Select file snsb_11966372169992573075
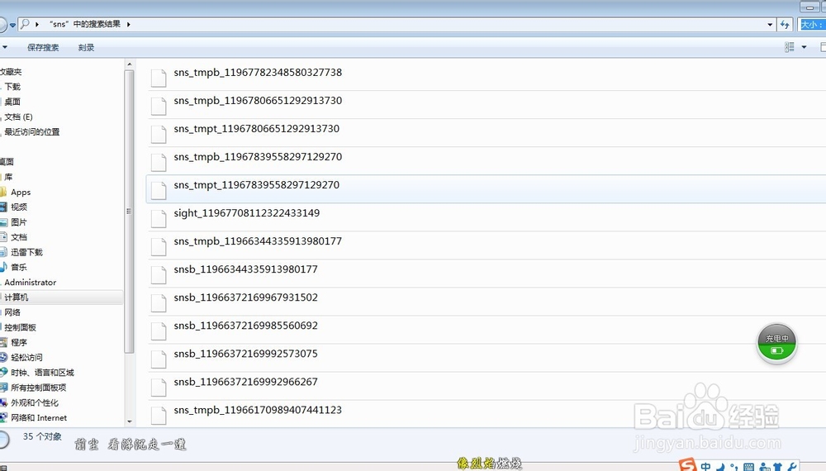Viewport: 826px width, 471px height. coord(245,354)
